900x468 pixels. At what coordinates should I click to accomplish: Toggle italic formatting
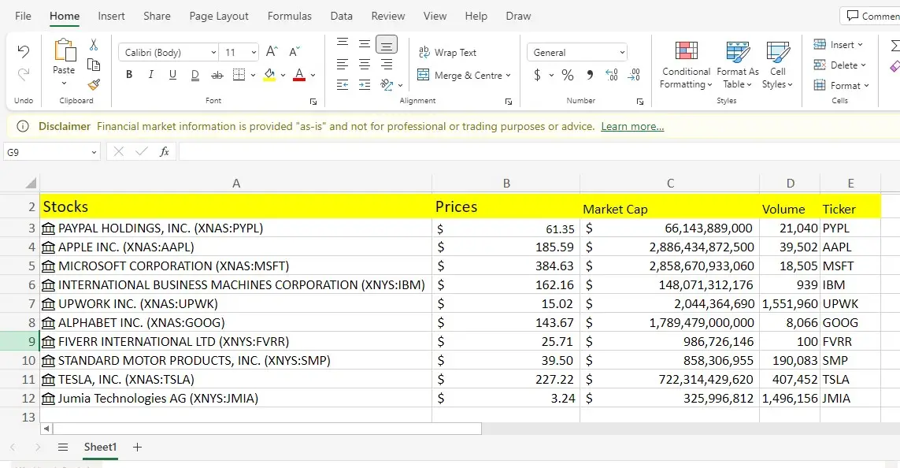pyautogui.click(x=150, y=74)
